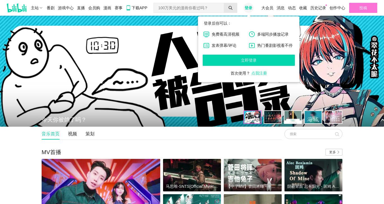Screen dimensions: 384x204
Task: Click the 更多 button for MV首播
Action: pos(334,152)
